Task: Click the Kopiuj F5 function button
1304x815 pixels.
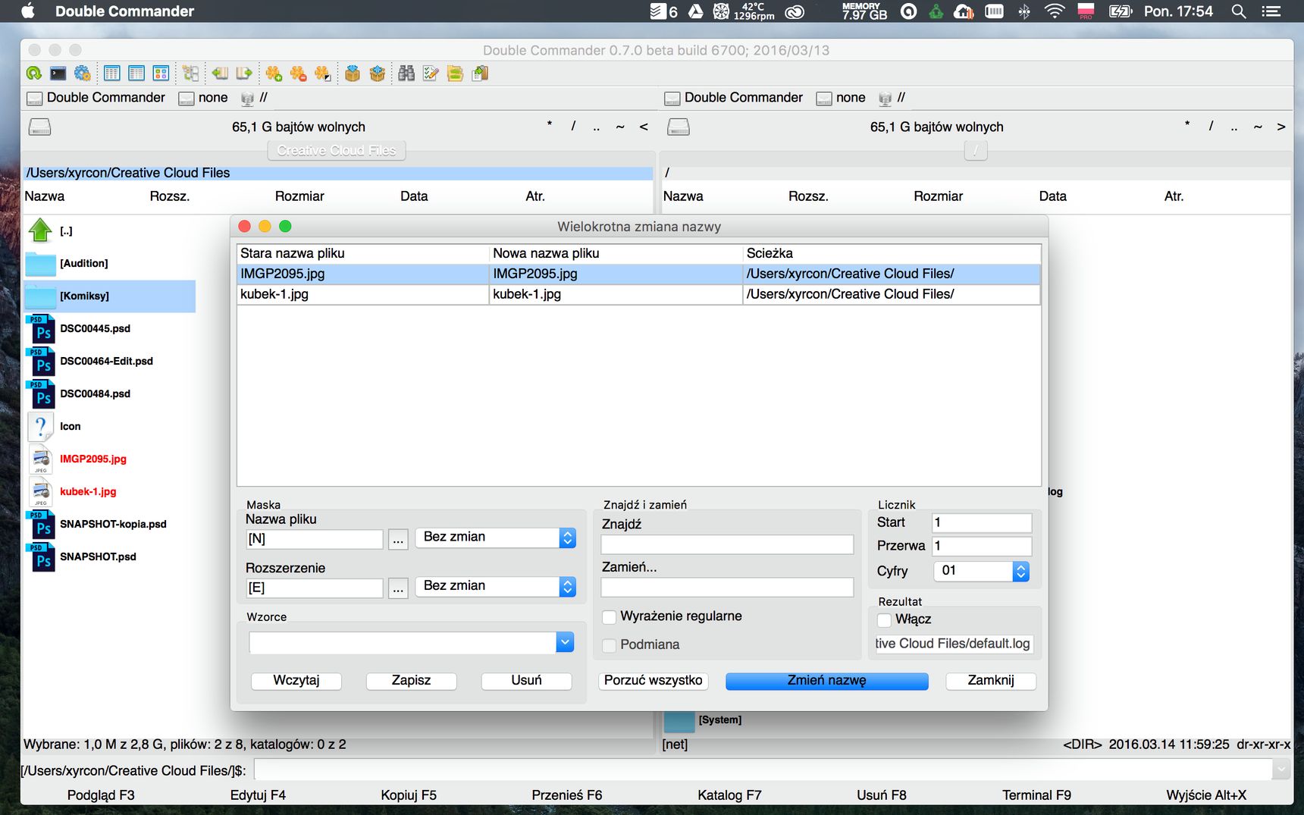Action: tap(409, 795)
